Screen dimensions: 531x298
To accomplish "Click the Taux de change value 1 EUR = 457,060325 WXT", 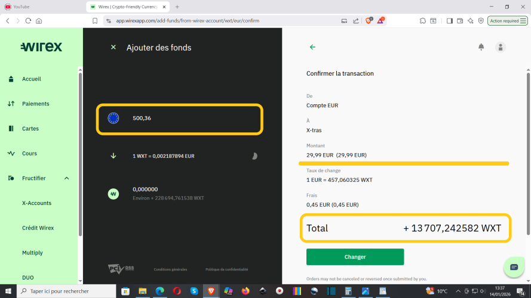I will click(x=339, y=180).
